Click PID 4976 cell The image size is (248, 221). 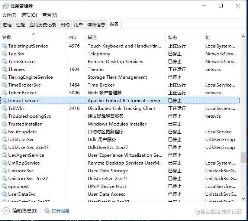tap(74, 46)
